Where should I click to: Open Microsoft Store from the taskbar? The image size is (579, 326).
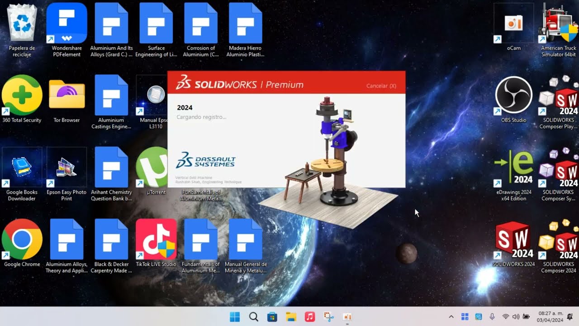click(272, 317)
